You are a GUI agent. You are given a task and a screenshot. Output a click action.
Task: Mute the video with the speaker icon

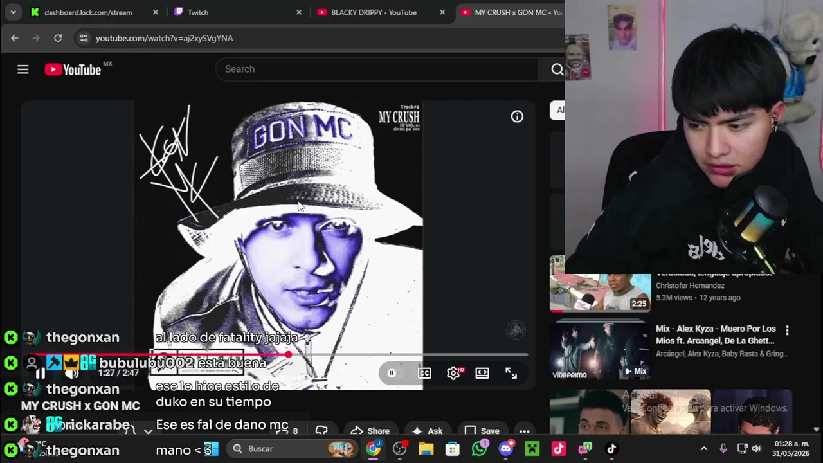point(71,374)
